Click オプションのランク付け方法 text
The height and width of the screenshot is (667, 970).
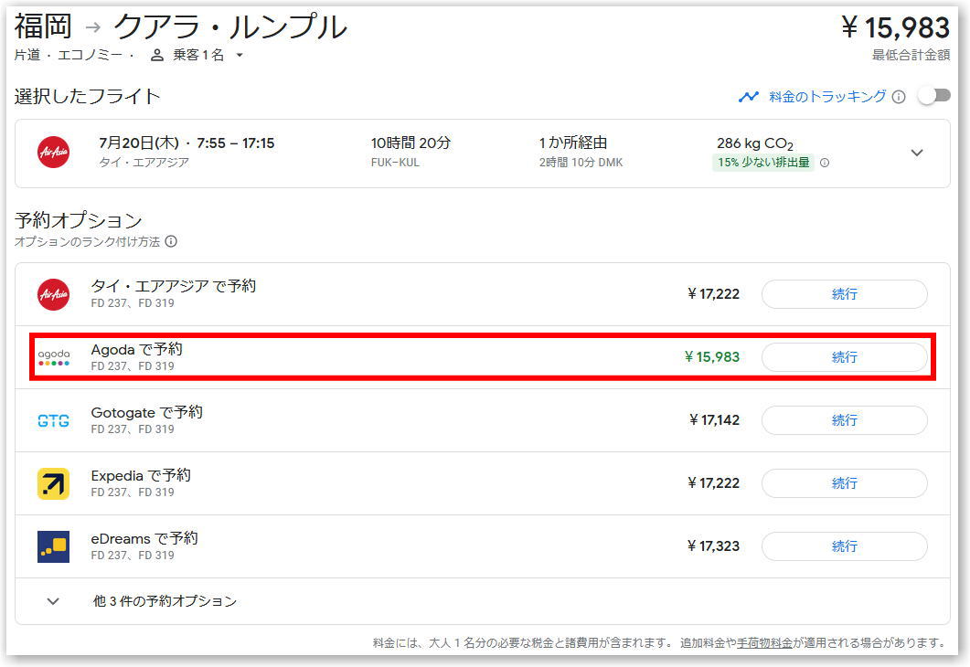[87, 242]
